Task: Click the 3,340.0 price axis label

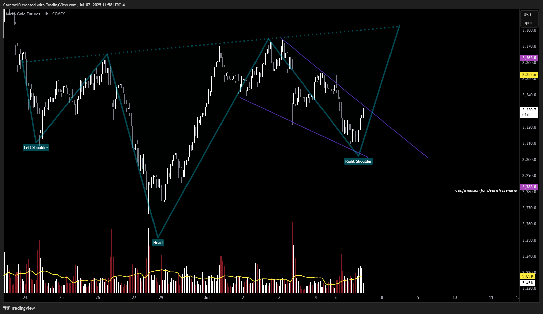Action: pyautogui.click(x=529, y=95)
